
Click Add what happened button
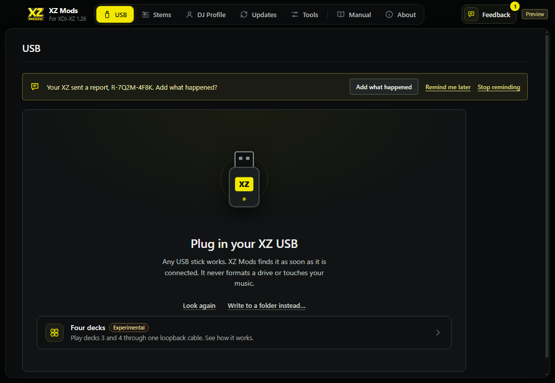[383, 87]
